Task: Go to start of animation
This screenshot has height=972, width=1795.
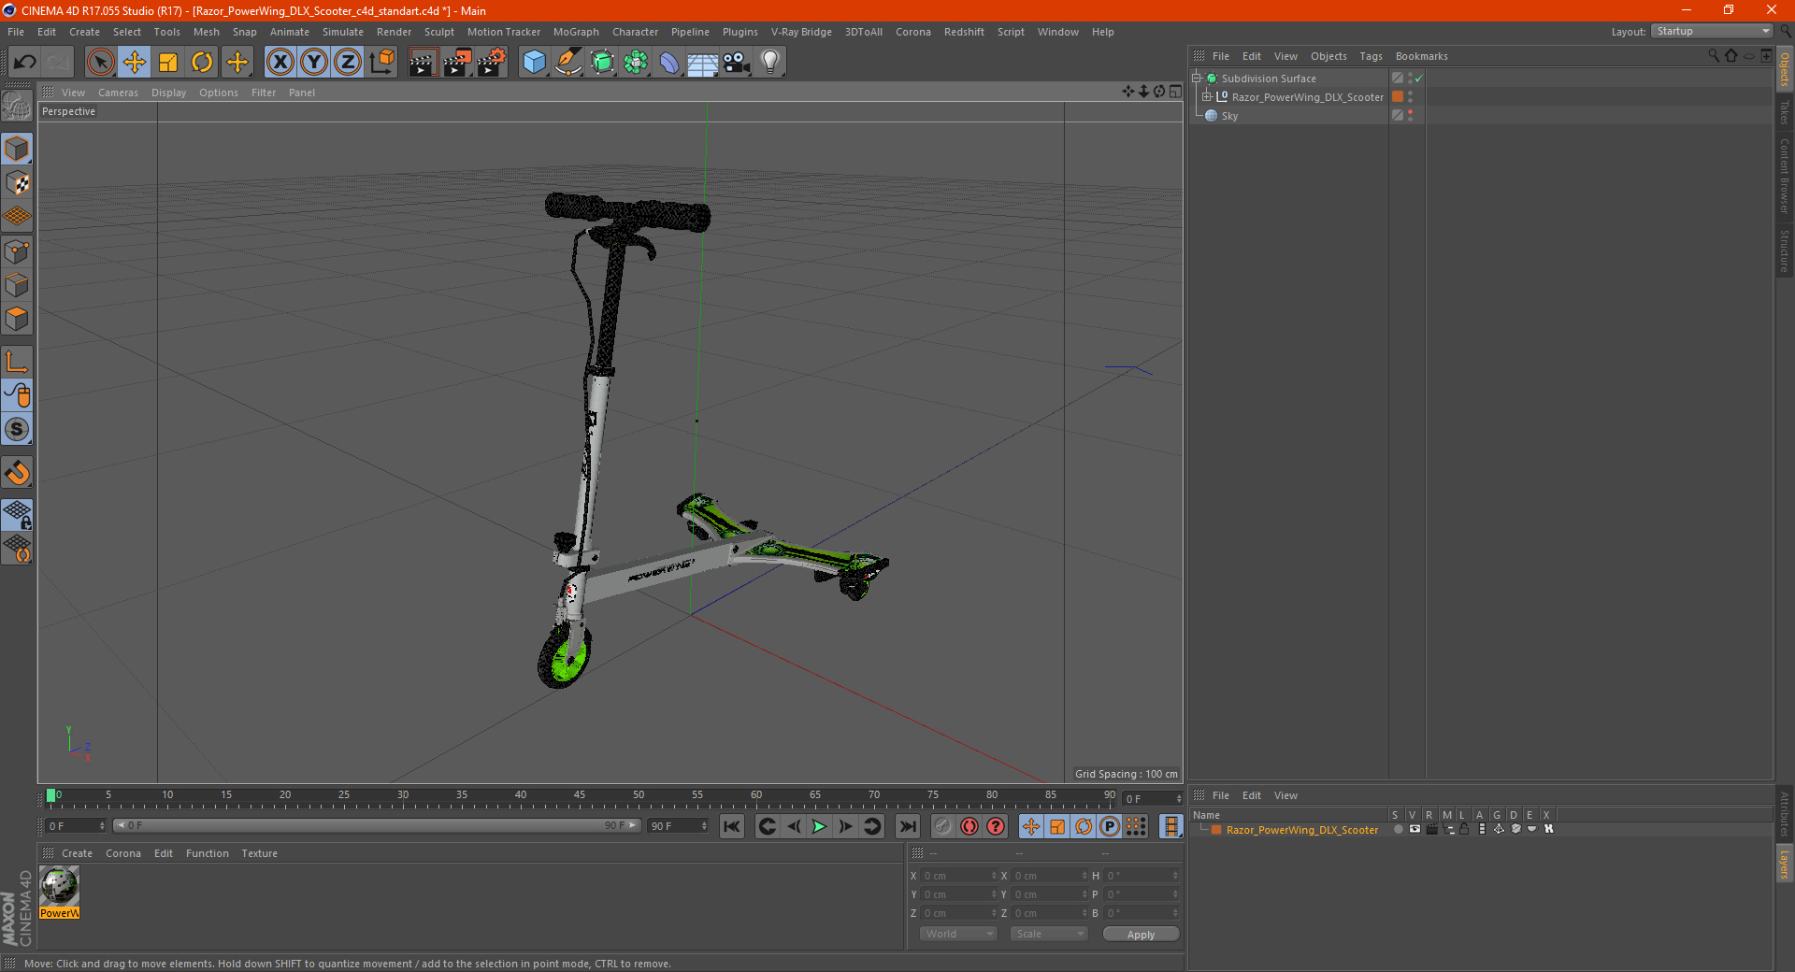Action: [x=732, y=826]
